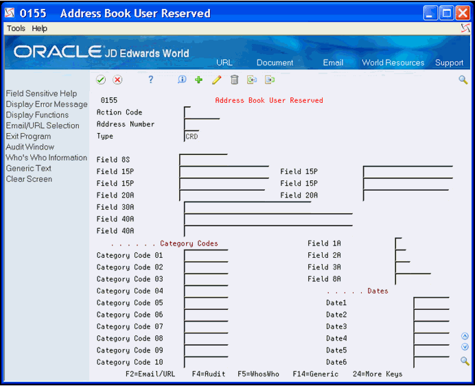Open the World Resources header tab

coord(393,62)
